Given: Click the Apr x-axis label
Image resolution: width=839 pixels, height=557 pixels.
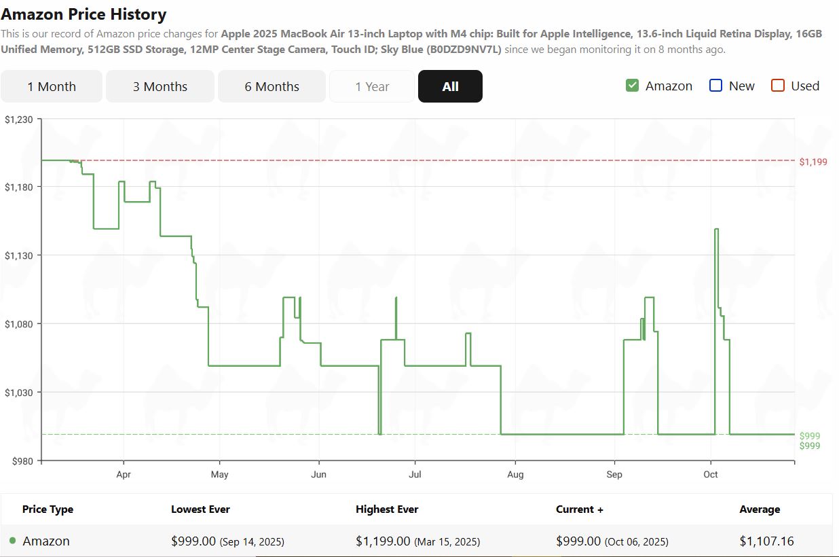Looking at the screenshot, I should [124, 474].
